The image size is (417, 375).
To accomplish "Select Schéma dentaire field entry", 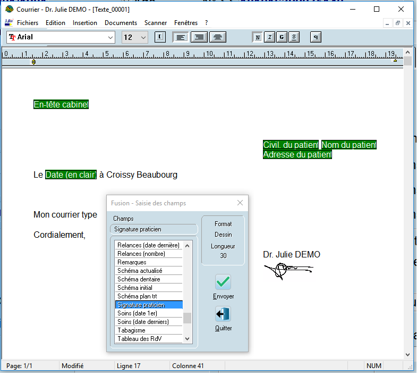I will pos(139,279).
